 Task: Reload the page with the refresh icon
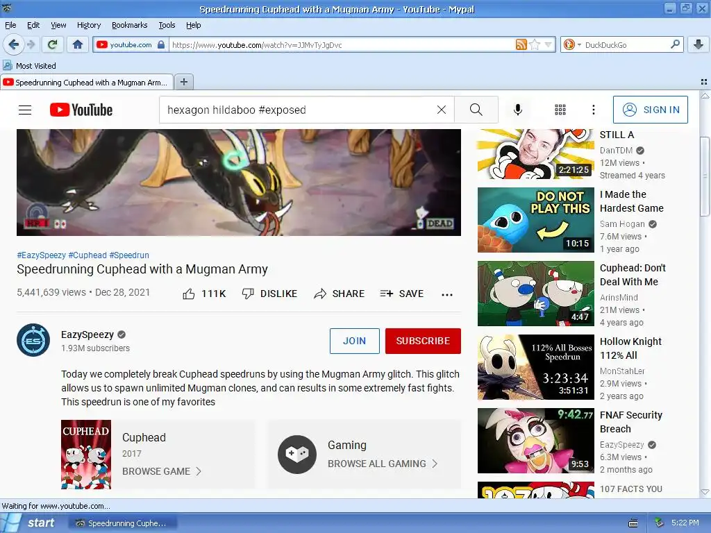(x=53, y=44)
